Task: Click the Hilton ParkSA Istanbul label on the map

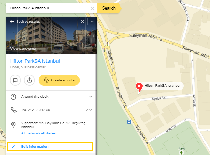Action: [162, 86]
